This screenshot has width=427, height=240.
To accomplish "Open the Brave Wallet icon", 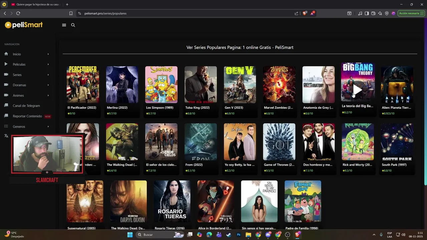I will tap(373, 13).
